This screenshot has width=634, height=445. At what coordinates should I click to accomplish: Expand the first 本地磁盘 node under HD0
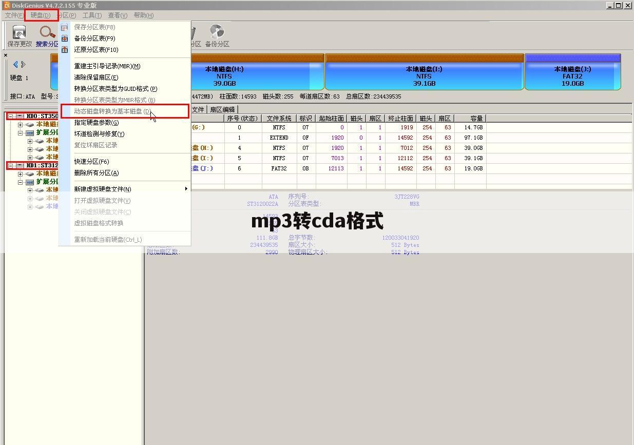pos(20,125)
